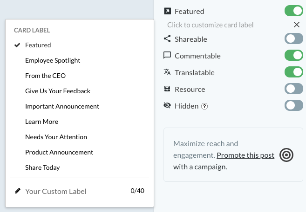Screen dimensions: 306x212
Task: Select Important Announcement from label list
Action: 62,106
